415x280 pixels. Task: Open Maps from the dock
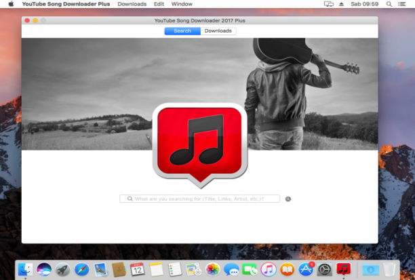(x=194, y=269)
